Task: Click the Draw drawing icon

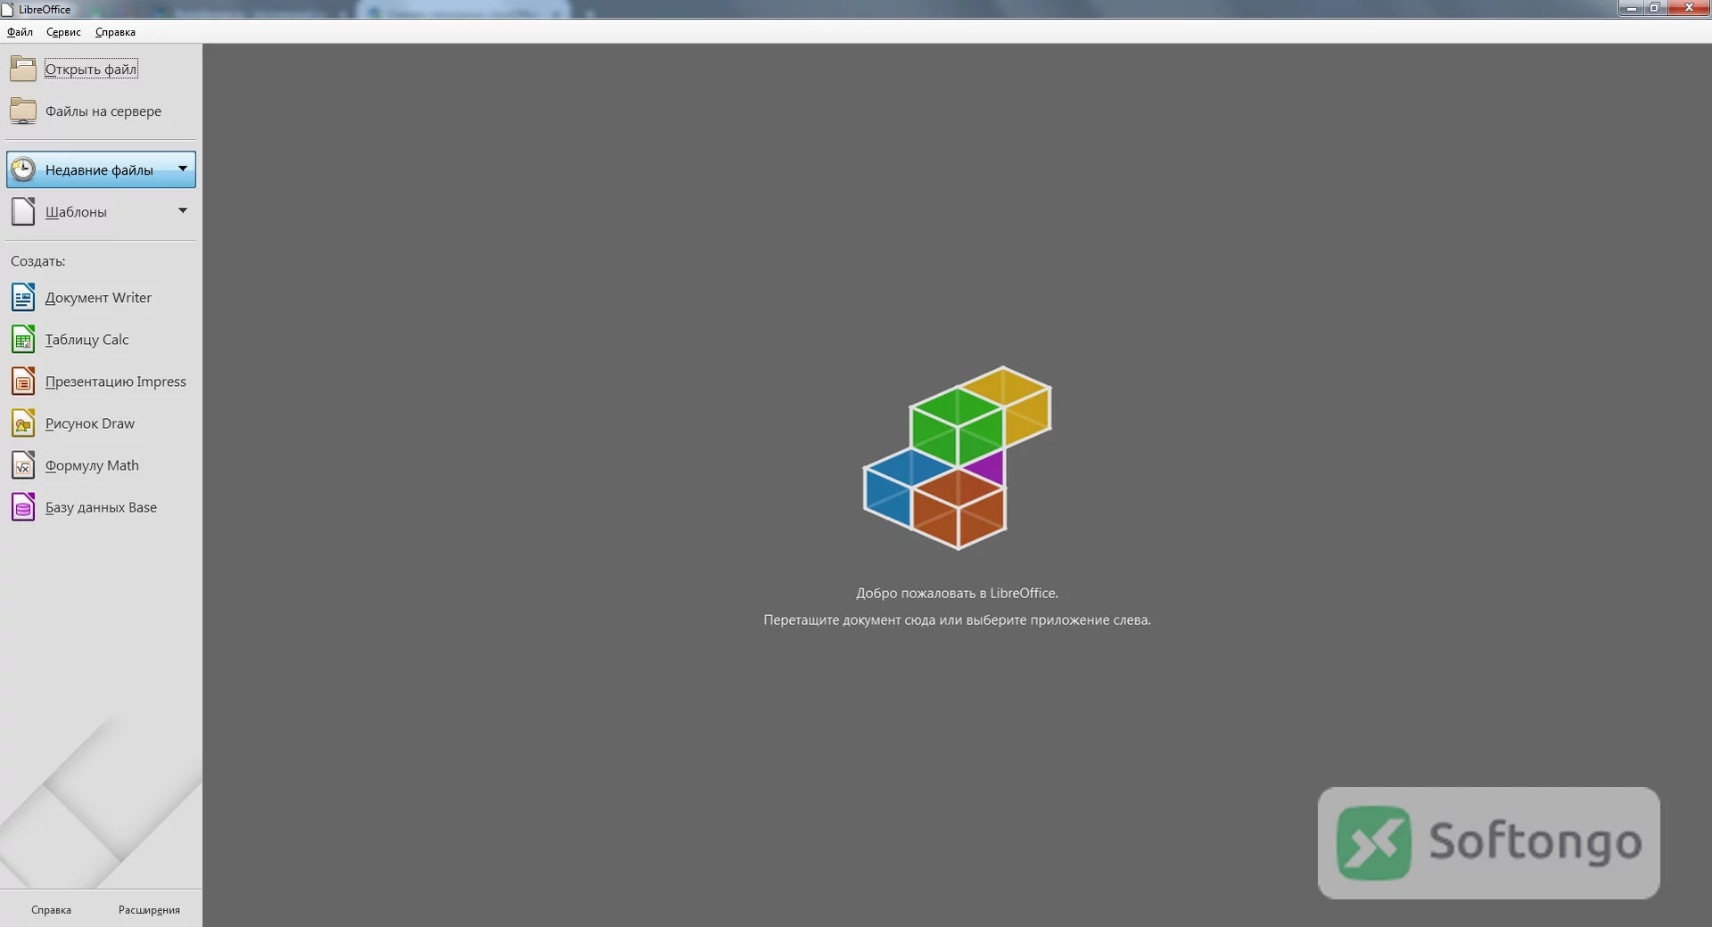Action: (x=23, y=422)
